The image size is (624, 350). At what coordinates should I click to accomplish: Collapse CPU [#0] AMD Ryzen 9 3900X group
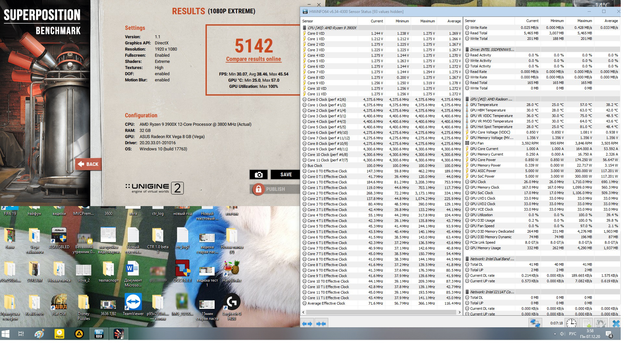331,28
